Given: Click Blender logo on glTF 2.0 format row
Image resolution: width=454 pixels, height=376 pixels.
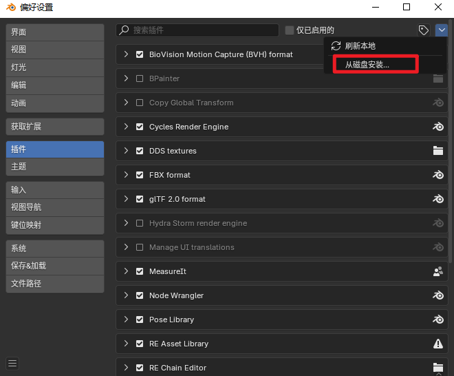Looking at the screenshot, I should pos(438,199).
